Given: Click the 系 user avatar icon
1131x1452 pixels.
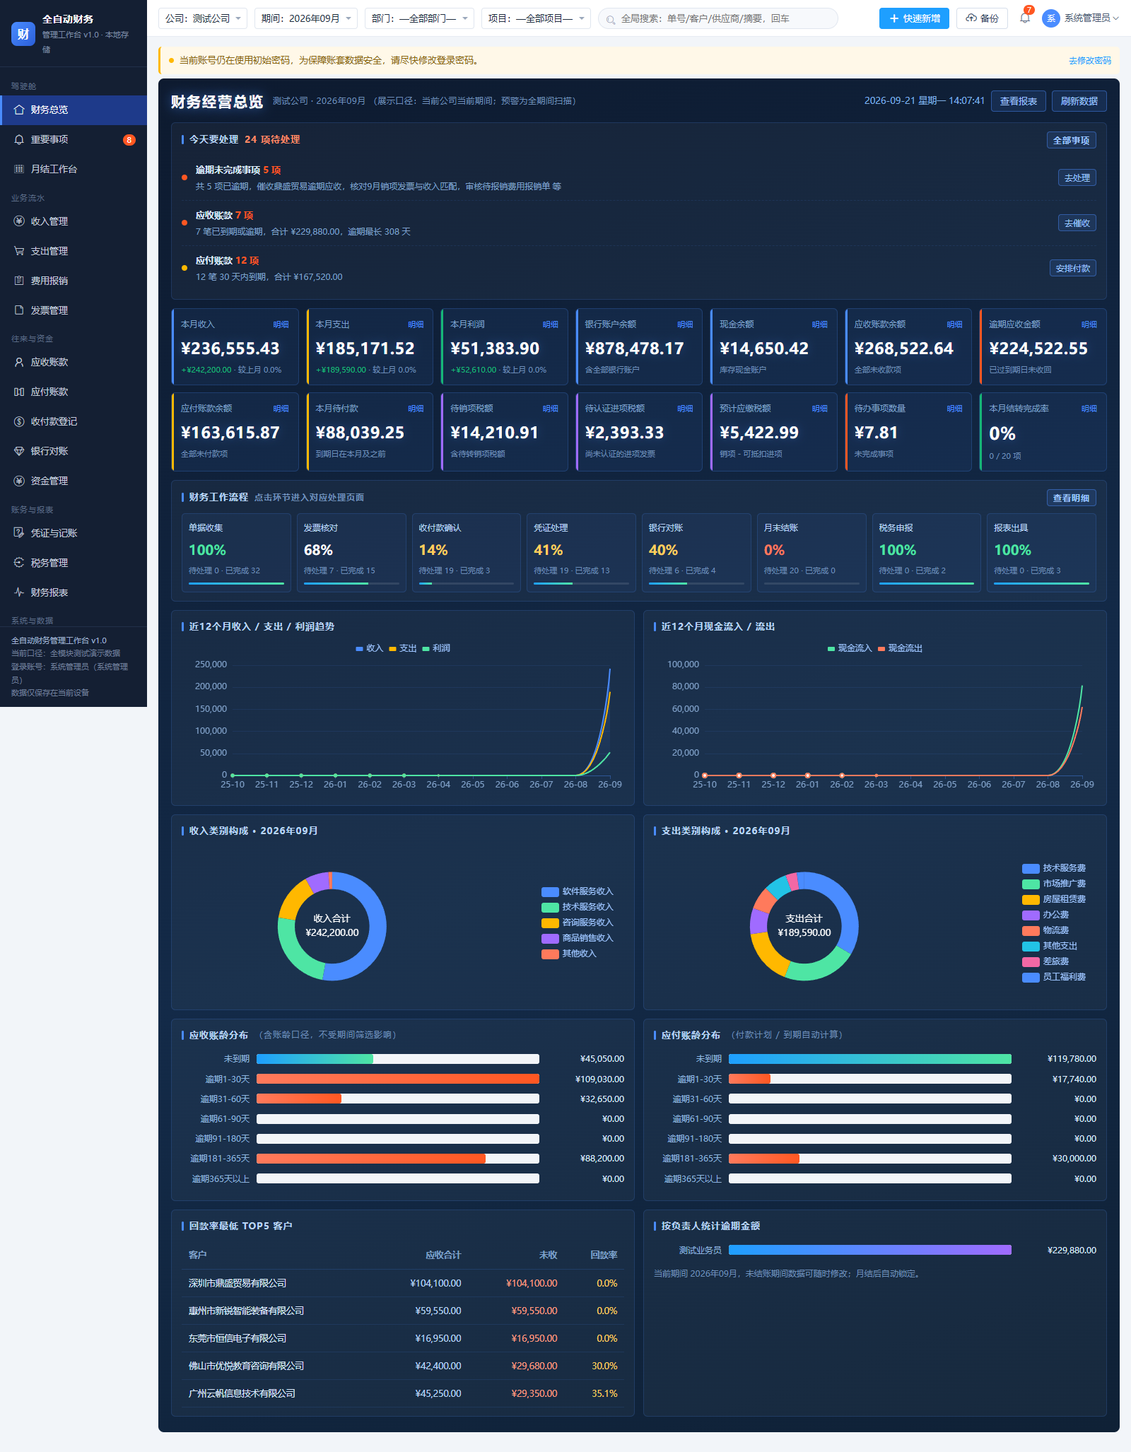Looking at the screenshot, I should coord(1050,18).
